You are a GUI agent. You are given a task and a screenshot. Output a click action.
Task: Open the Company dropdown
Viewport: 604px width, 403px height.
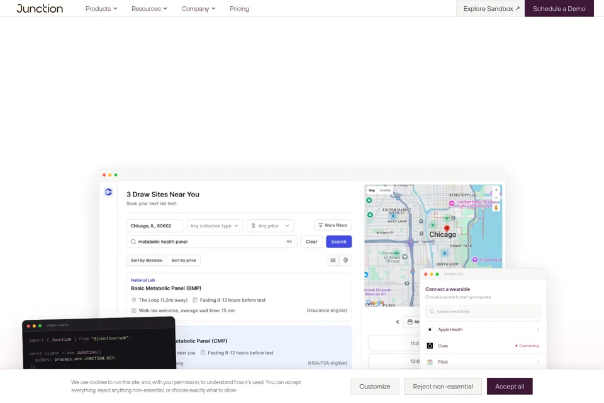198,8
